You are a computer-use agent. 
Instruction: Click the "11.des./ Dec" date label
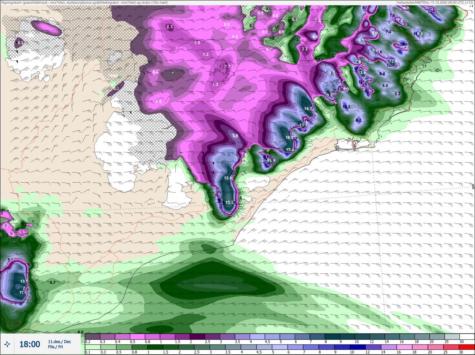59,342
